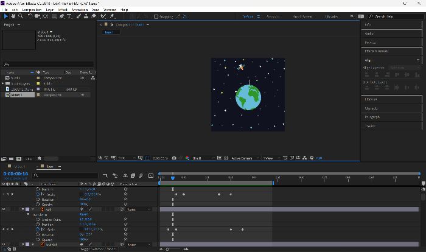Viewport: 426px width, 252px height.
Task: Select the Pan Behind anchor point tool
Action: pos(45,16)
